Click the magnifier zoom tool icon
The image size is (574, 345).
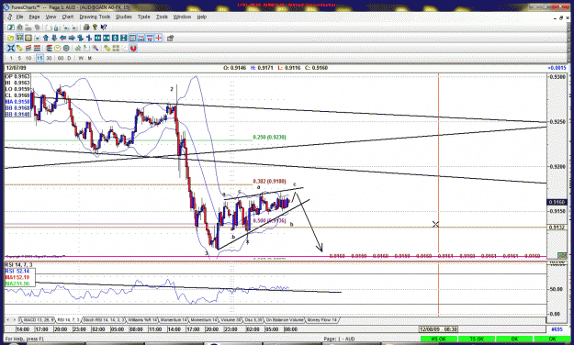96,48
